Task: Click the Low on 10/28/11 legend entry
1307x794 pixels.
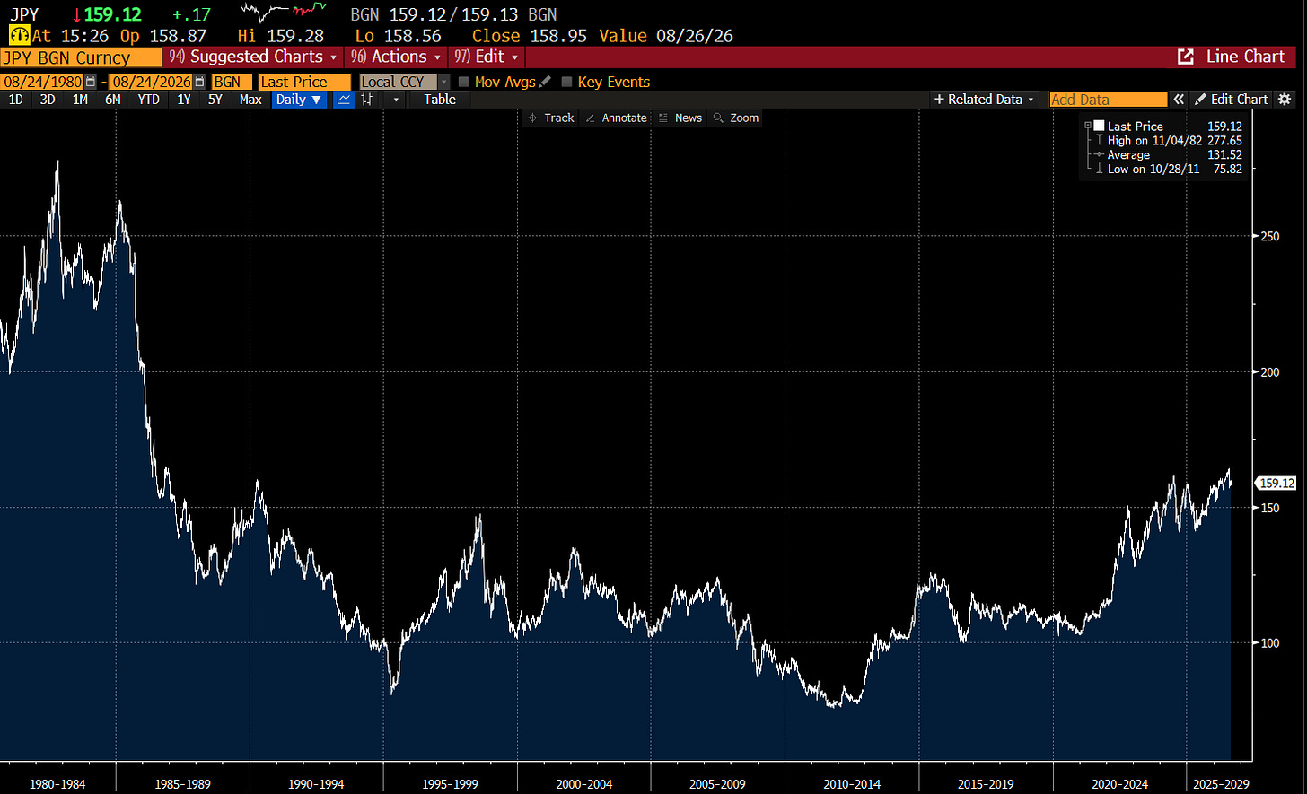Action: [1166, 170]
